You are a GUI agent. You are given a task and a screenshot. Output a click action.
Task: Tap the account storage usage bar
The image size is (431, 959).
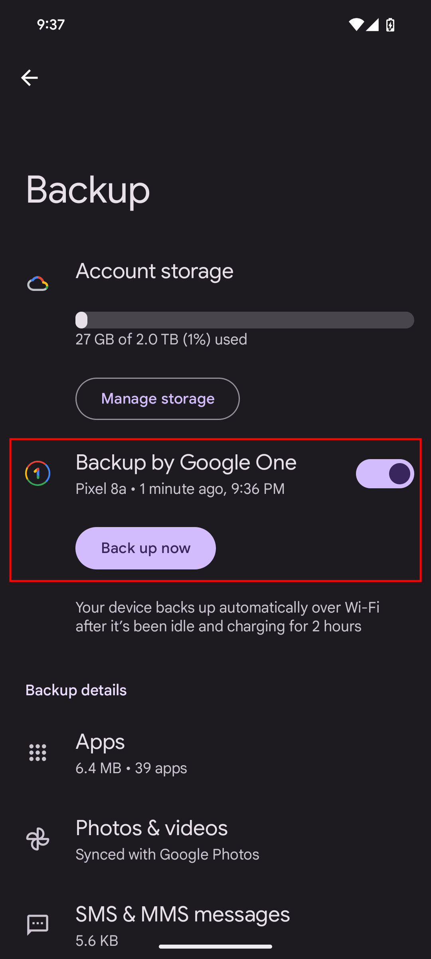point(245,320)
